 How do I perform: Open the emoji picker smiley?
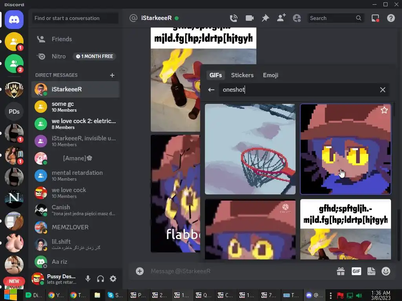[x=386, y=271]
